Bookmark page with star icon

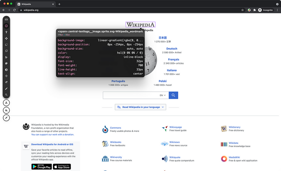click(x=242, y=10)
